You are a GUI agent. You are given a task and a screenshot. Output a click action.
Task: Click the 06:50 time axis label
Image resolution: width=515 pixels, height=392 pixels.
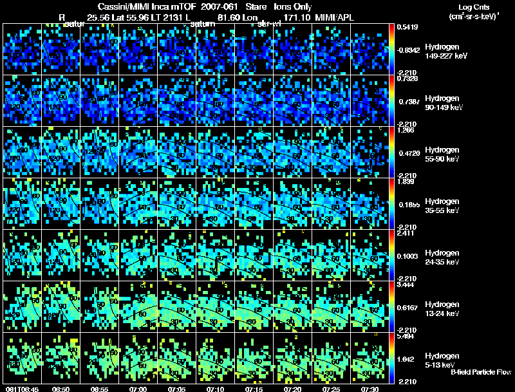61,389
